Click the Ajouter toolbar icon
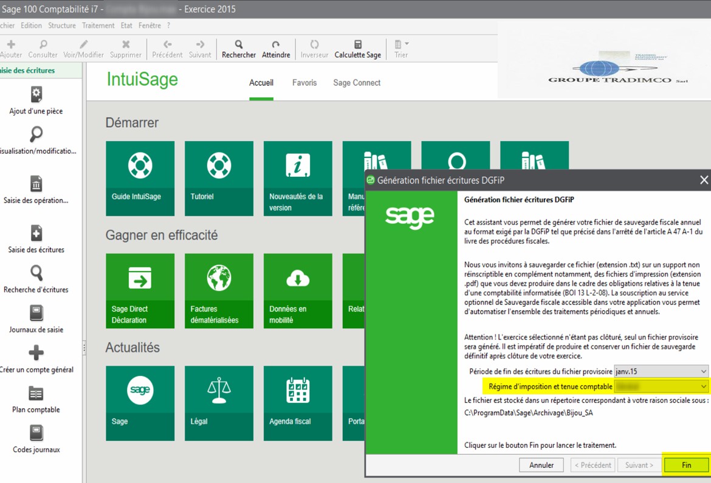 (11, 46)
